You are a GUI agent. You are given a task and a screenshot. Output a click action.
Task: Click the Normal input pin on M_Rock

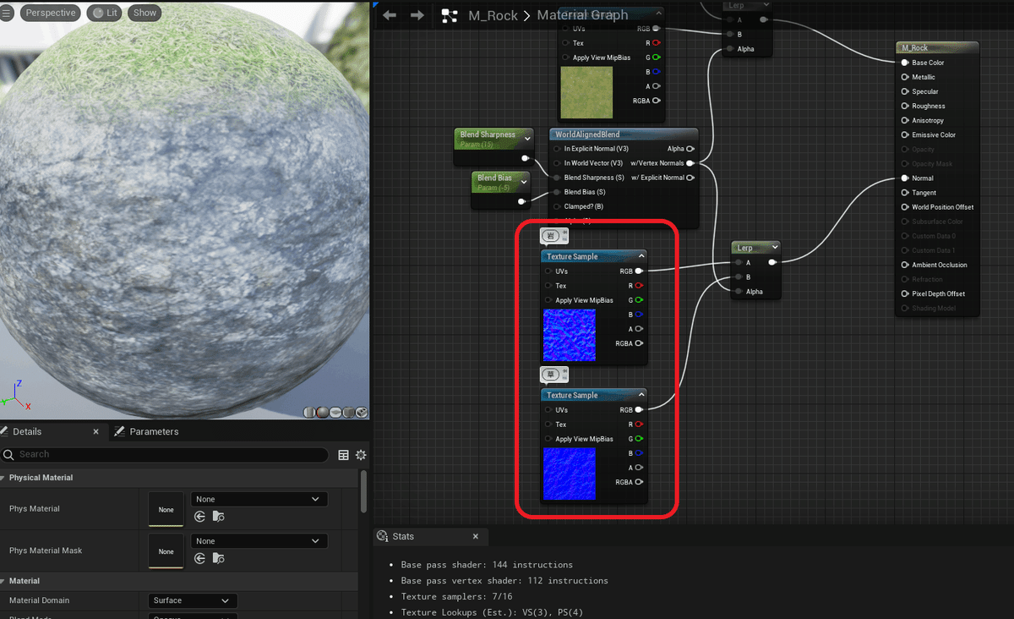click(x=904, y=178)
